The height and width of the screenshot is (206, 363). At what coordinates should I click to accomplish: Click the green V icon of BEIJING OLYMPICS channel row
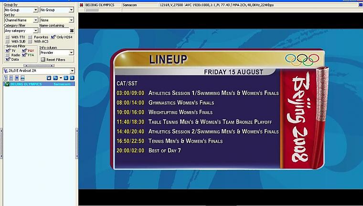(x=7, y=84)
